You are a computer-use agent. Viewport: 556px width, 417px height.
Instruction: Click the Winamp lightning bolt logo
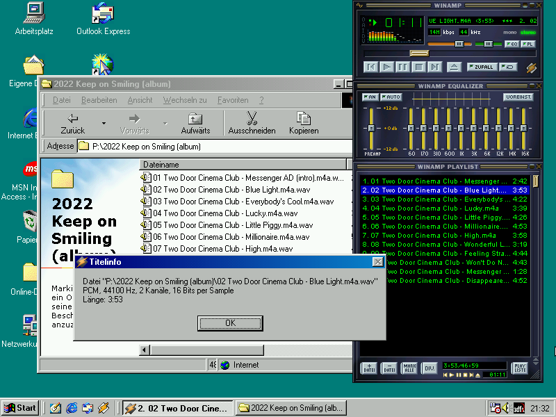pyautogui.click(x=531, y=67)
